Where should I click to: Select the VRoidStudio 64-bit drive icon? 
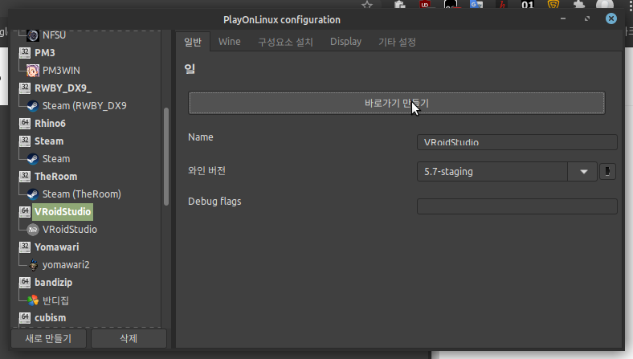point(25,211)
